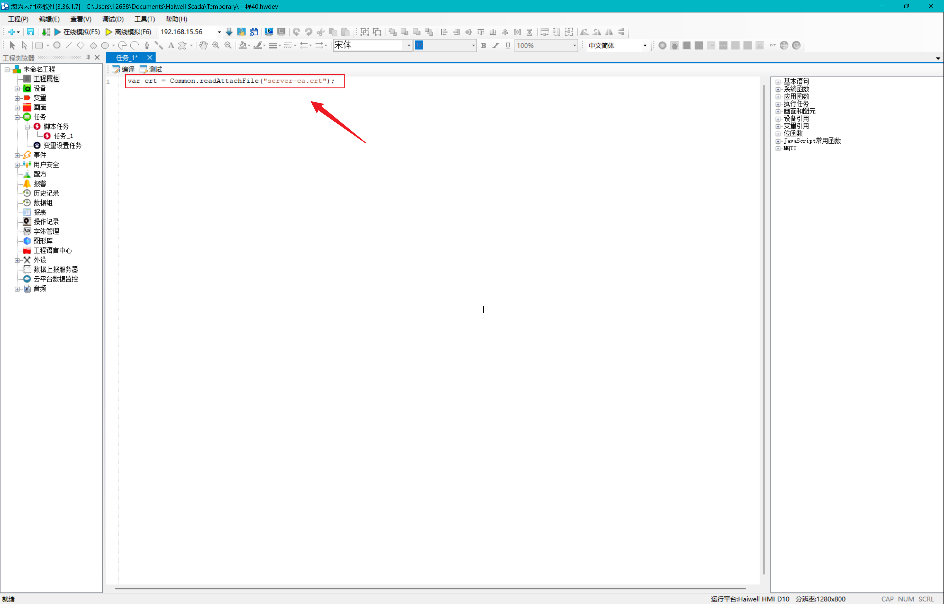Select 变量设置任务 in the project tree
The height and width of the screenshot is (604, 944).
[62, 146]
